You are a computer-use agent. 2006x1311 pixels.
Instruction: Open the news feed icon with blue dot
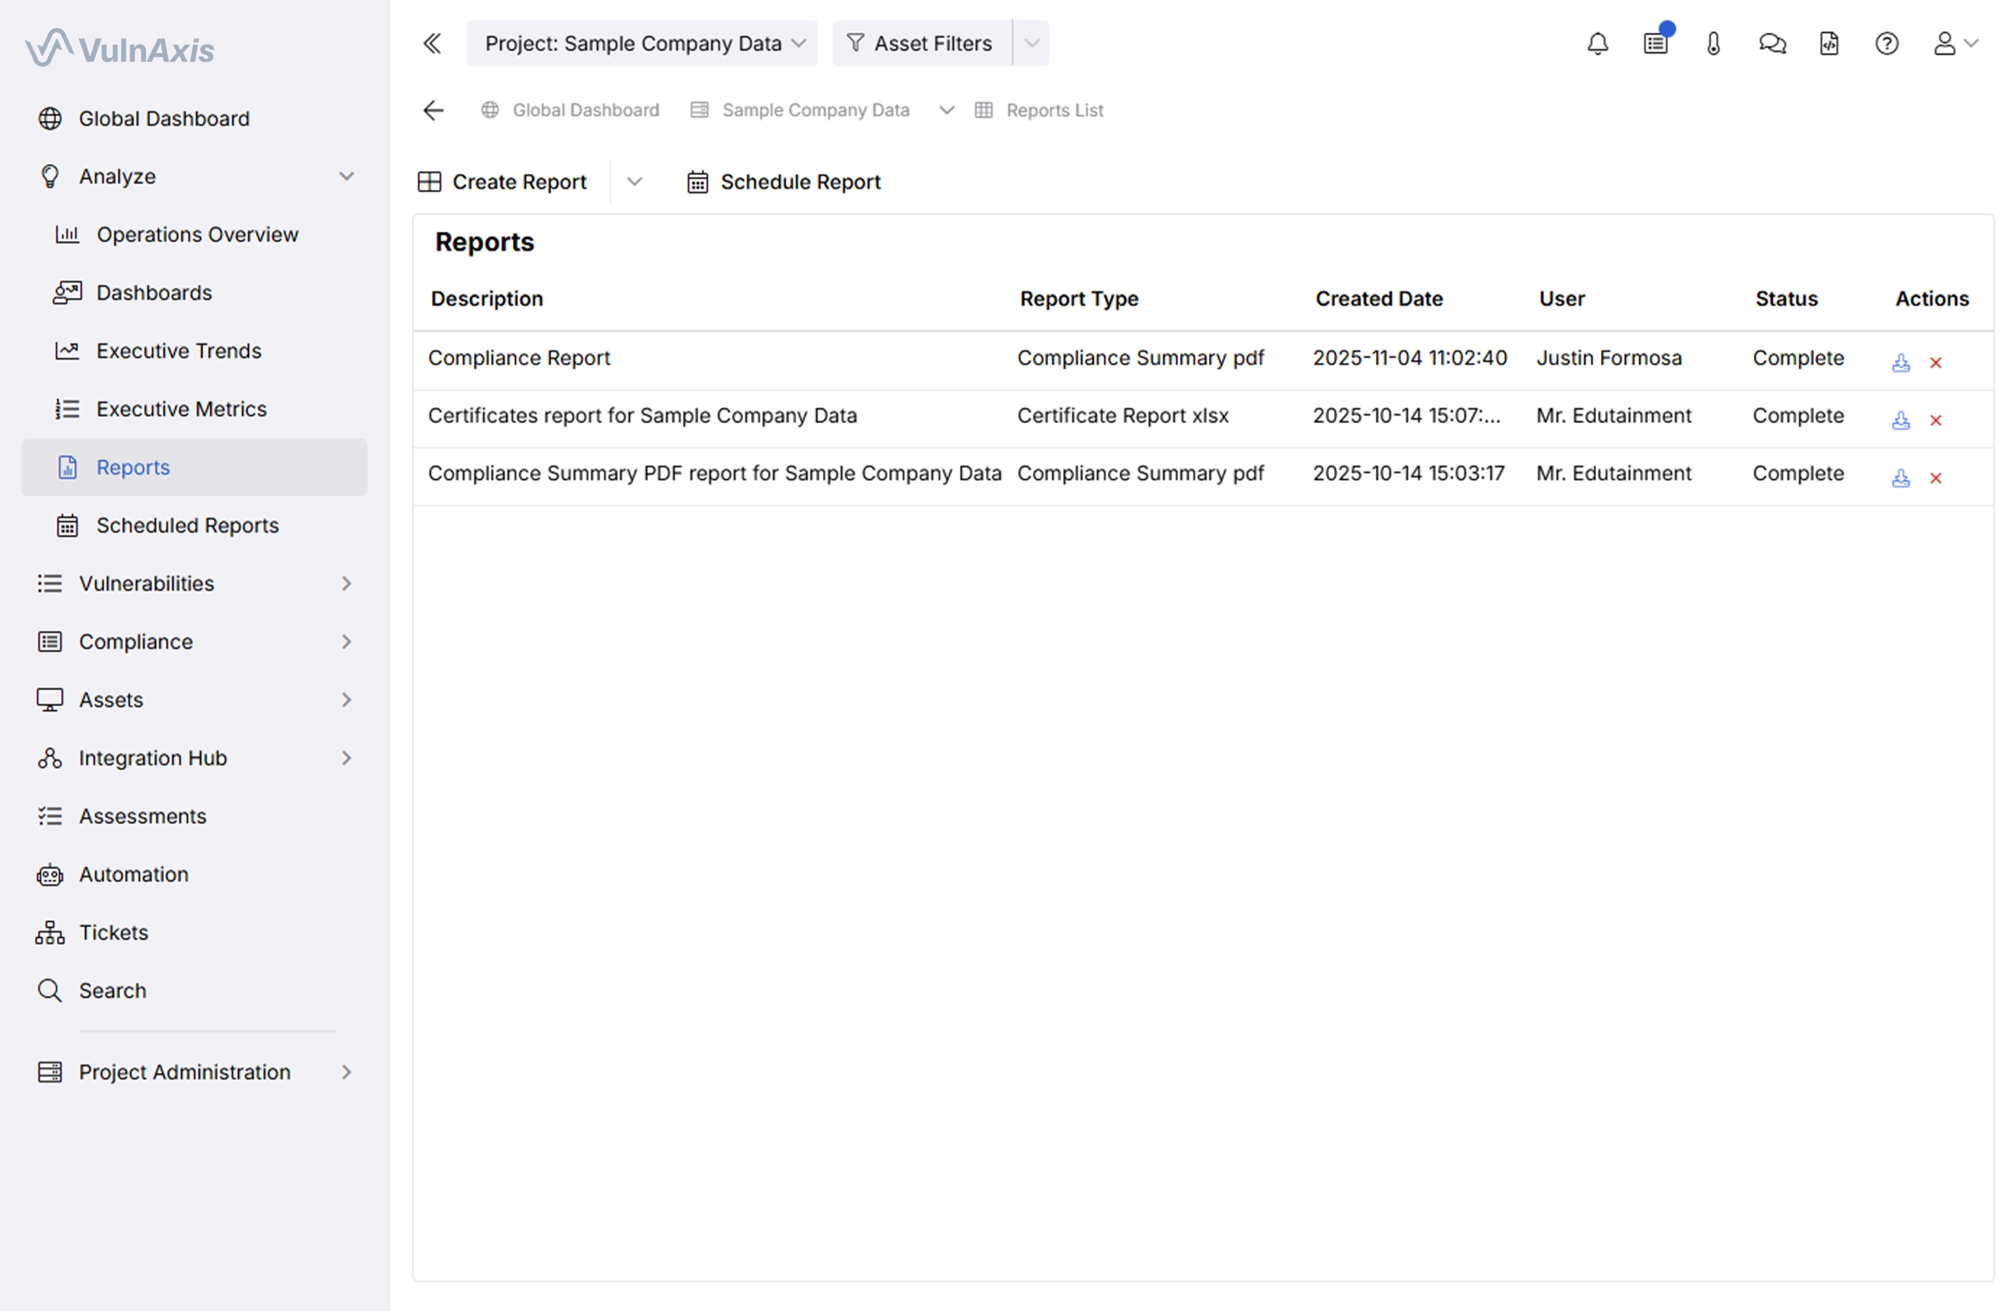tap(1656, 44)
